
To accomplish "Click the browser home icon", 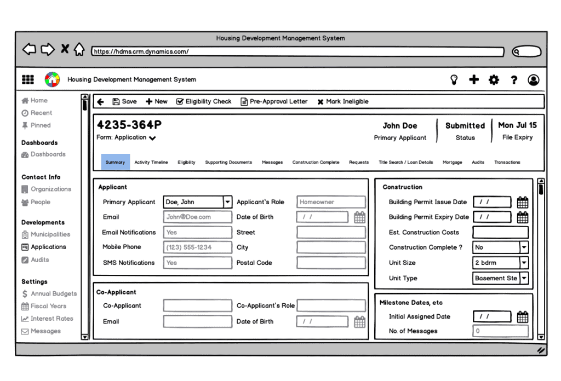I will coord(79,49).
